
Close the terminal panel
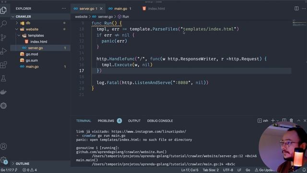[305, 121]
